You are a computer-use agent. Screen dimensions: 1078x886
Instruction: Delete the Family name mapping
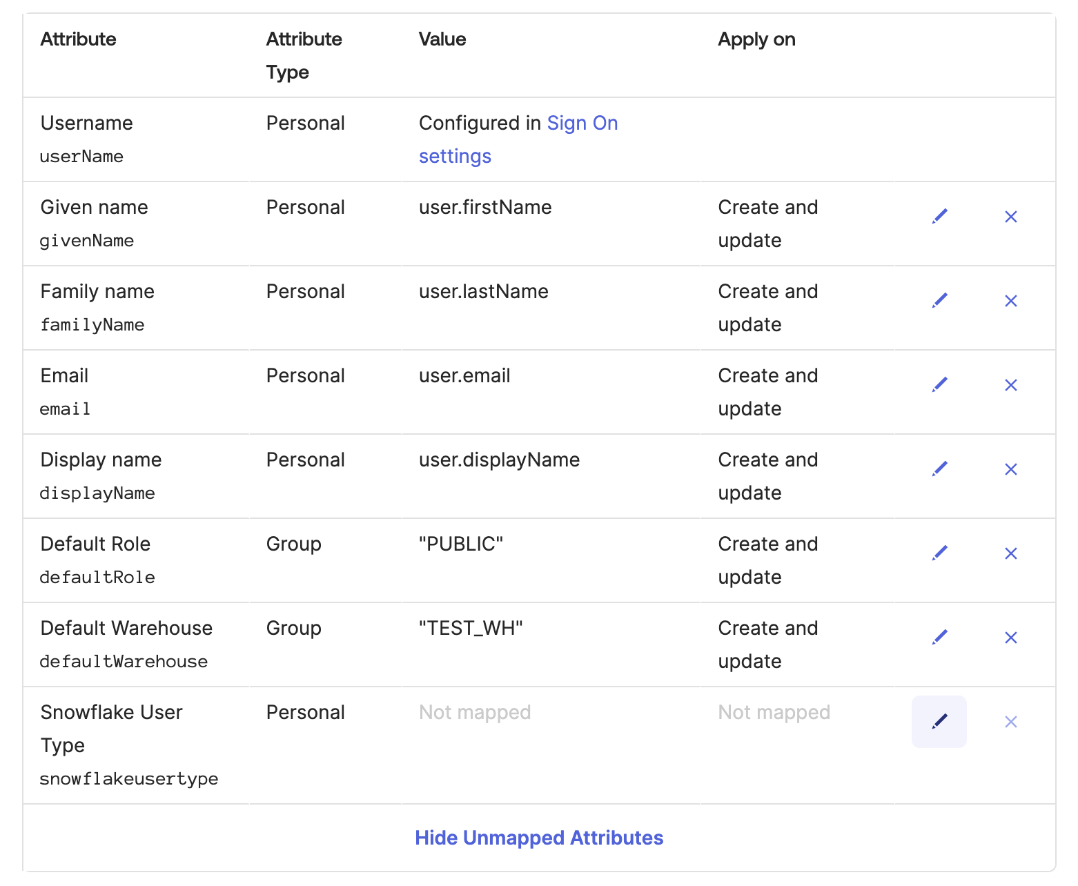pyautogui.click(x=1010, y=301)
